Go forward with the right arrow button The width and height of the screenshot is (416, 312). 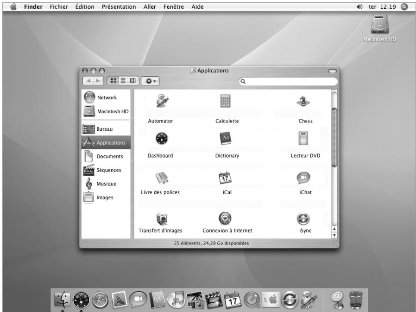click(98, 81)
